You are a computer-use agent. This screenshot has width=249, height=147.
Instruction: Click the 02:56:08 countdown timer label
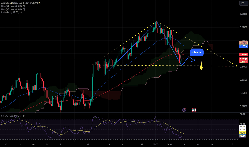(x=243, y=62)
